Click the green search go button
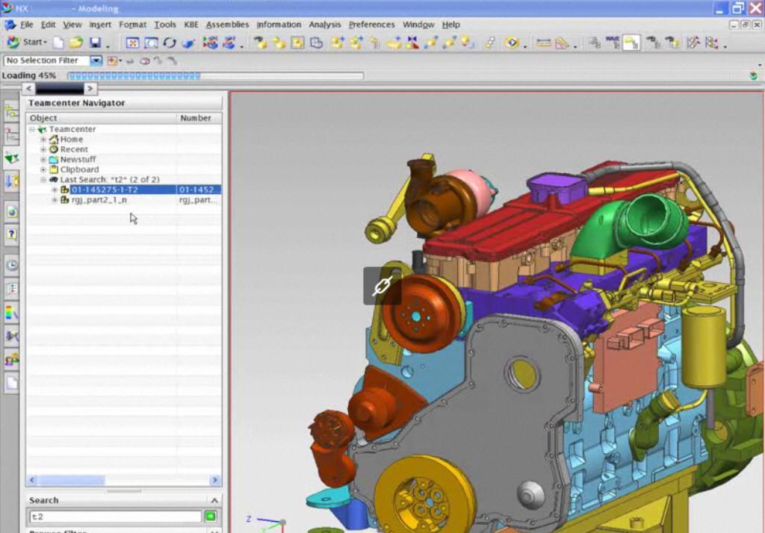This screenshot has width=765, height=533. (x=211, y=517)
